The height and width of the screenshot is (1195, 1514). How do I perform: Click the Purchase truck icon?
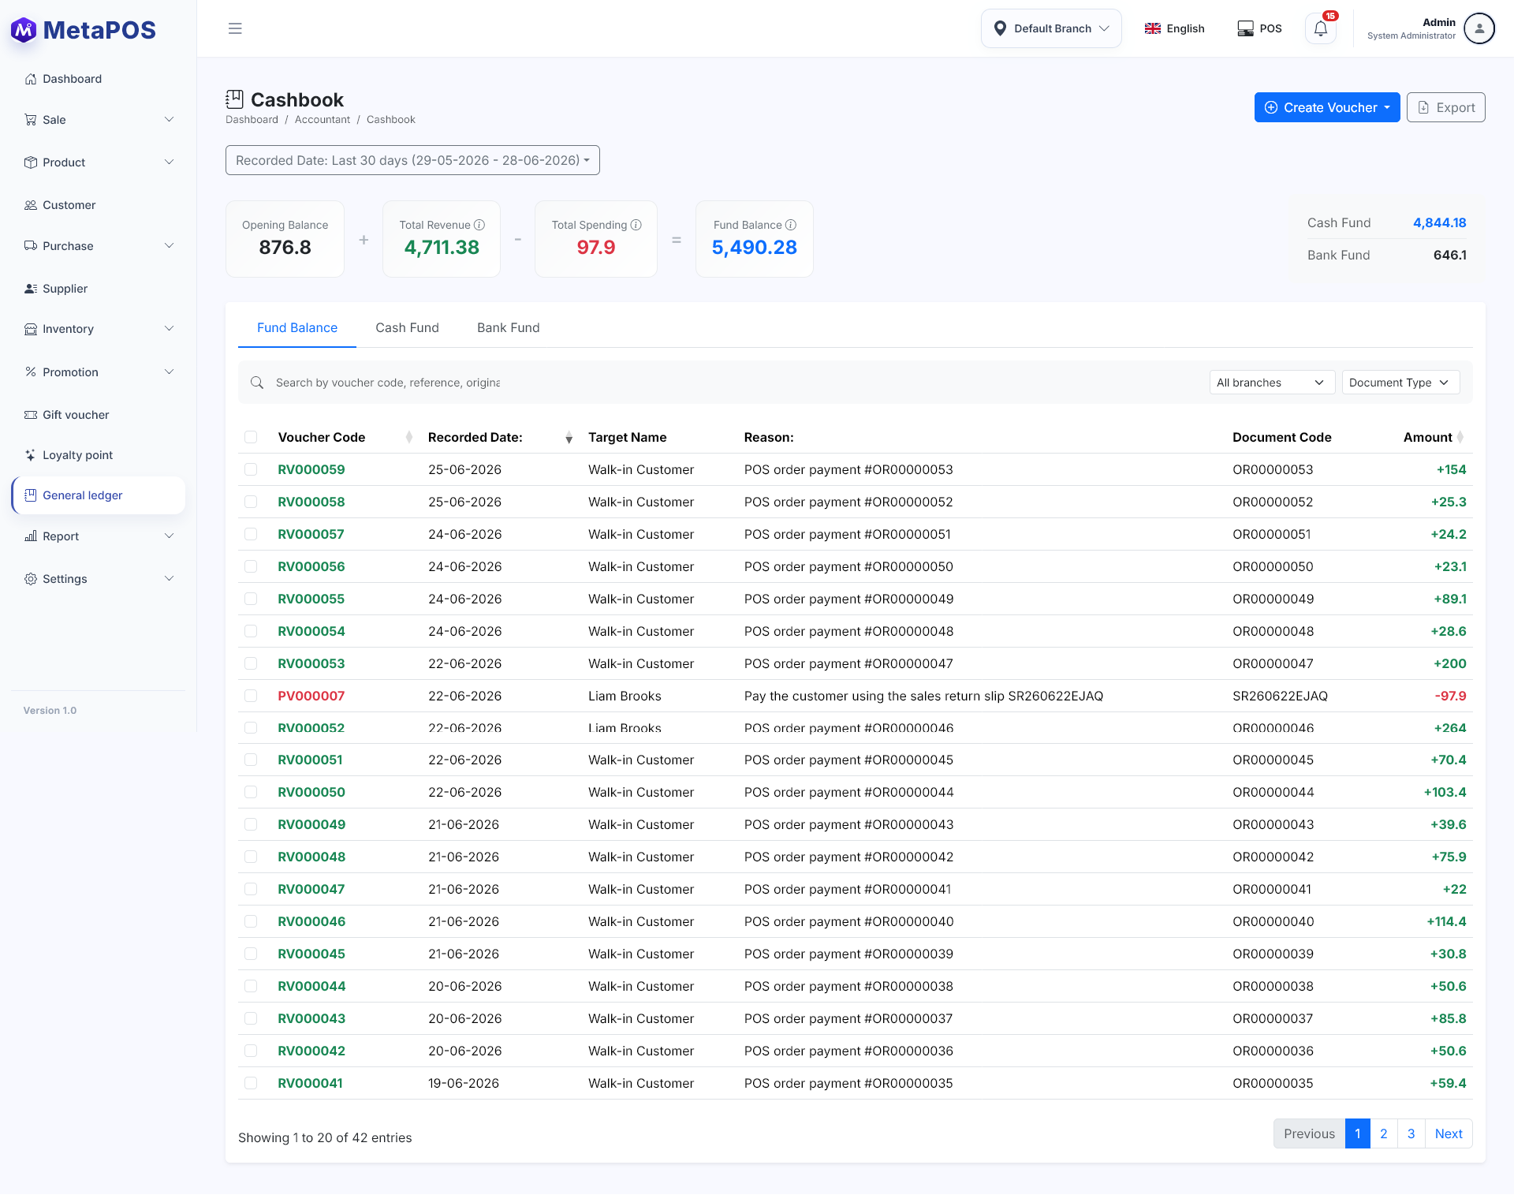[31, 246]
